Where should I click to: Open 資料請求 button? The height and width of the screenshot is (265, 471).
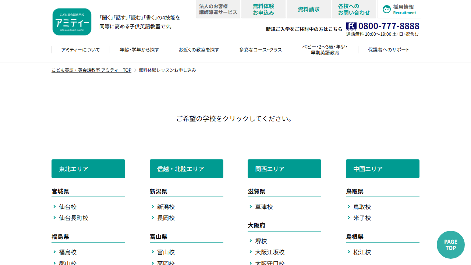tap(309, 9)
